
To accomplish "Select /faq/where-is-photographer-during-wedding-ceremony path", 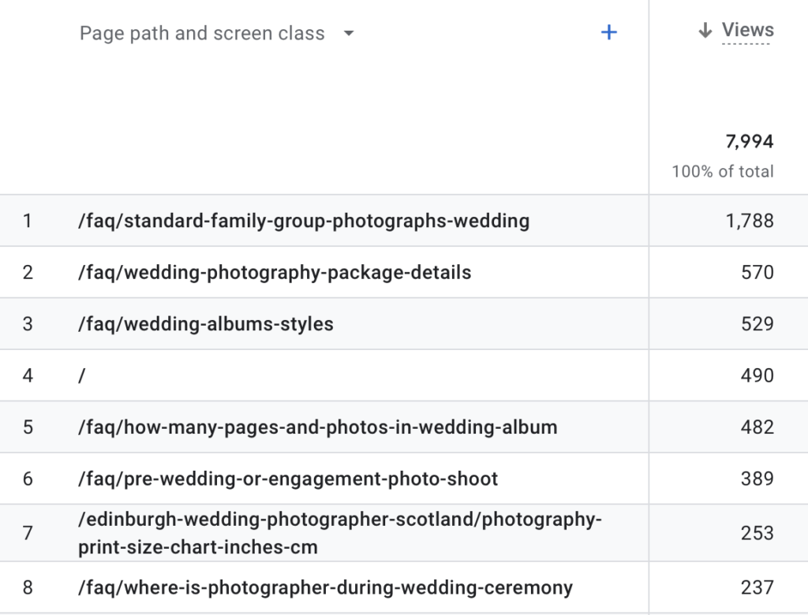I will coord(325,587).
